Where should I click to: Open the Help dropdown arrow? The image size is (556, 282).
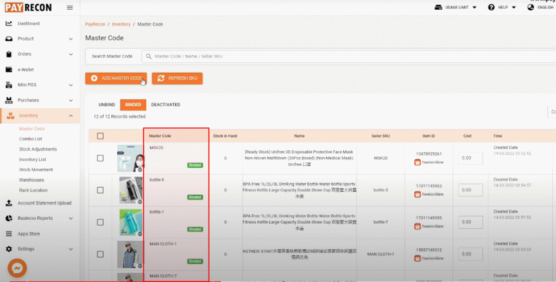(514, 8)
